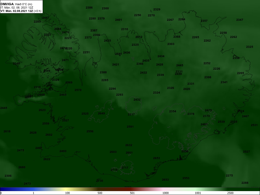Click the map value 2649
The image size is (260, 195).
pyautogui.click(x=101, y=113)
